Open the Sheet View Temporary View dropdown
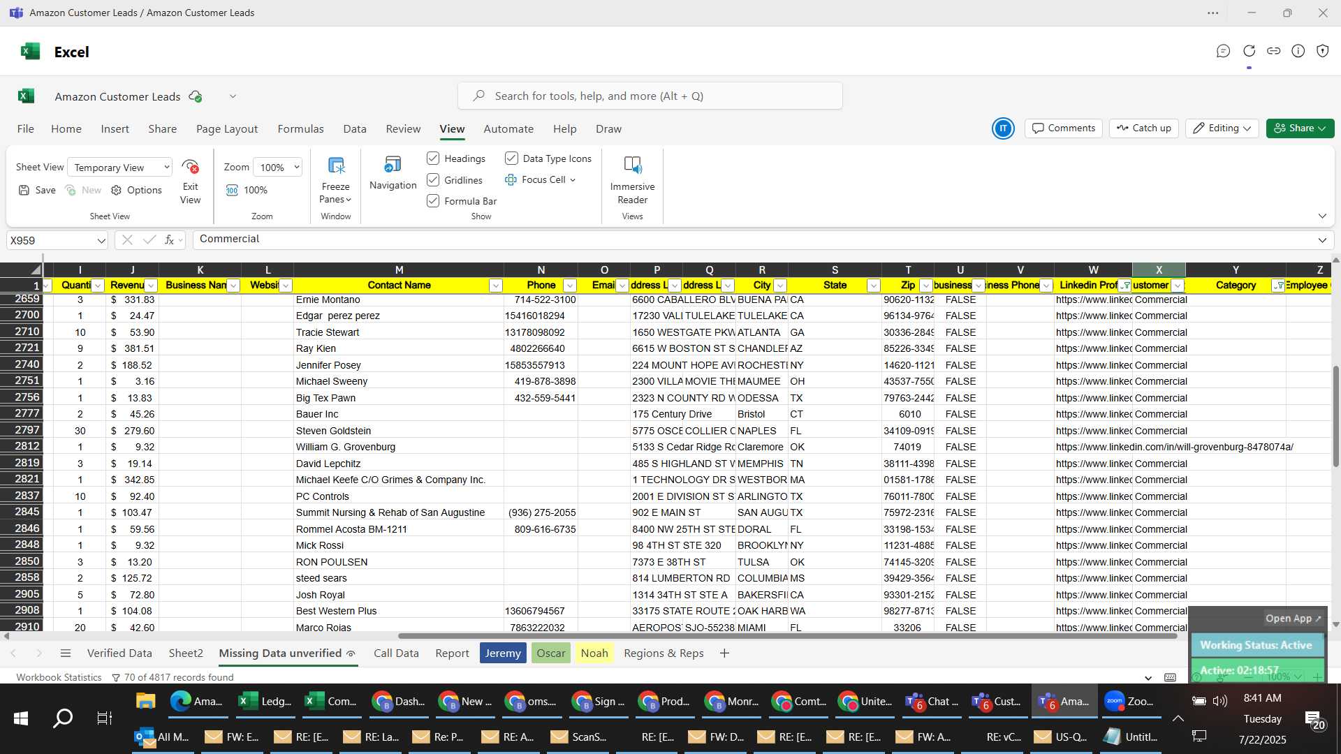This screenshot has height=754, width=1341. 120,168
